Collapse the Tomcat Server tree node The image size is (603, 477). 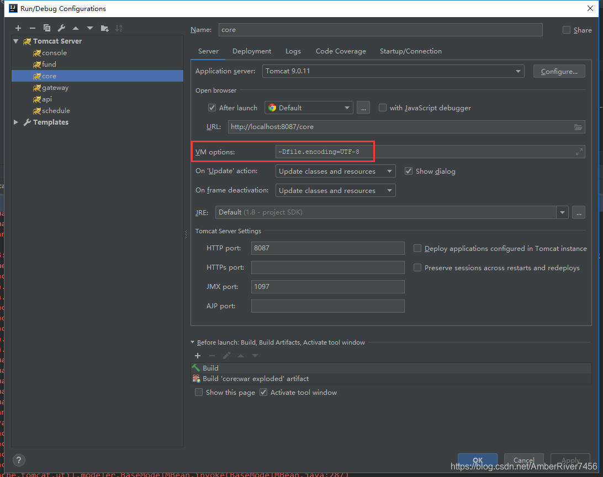tap(16, 41)
